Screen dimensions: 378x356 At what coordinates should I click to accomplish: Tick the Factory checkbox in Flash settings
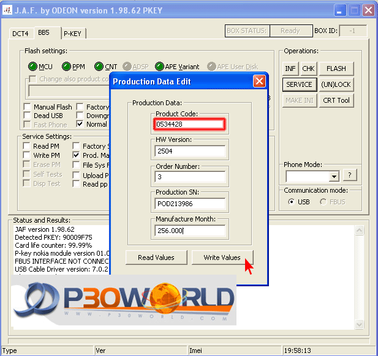tap(80, 106)
